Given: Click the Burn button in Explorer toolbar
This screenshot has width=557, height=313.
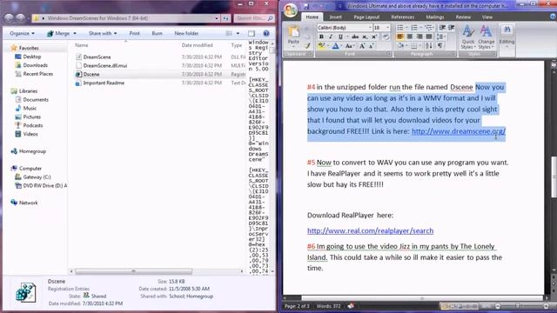Looking at the screenshot, I should [157, 33].
